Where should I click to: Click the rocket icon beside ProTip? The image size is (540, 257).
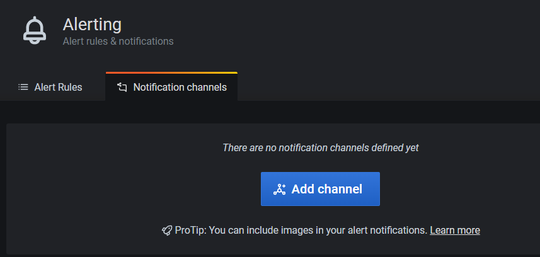pyautogui.click(x=167, y=230)
